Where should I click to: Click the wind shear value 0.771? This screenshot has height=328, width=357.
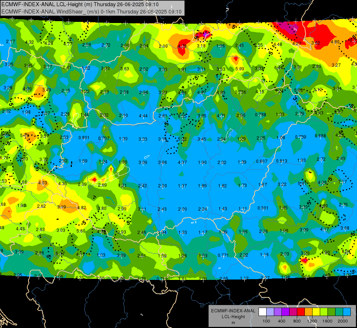[223, 255]
